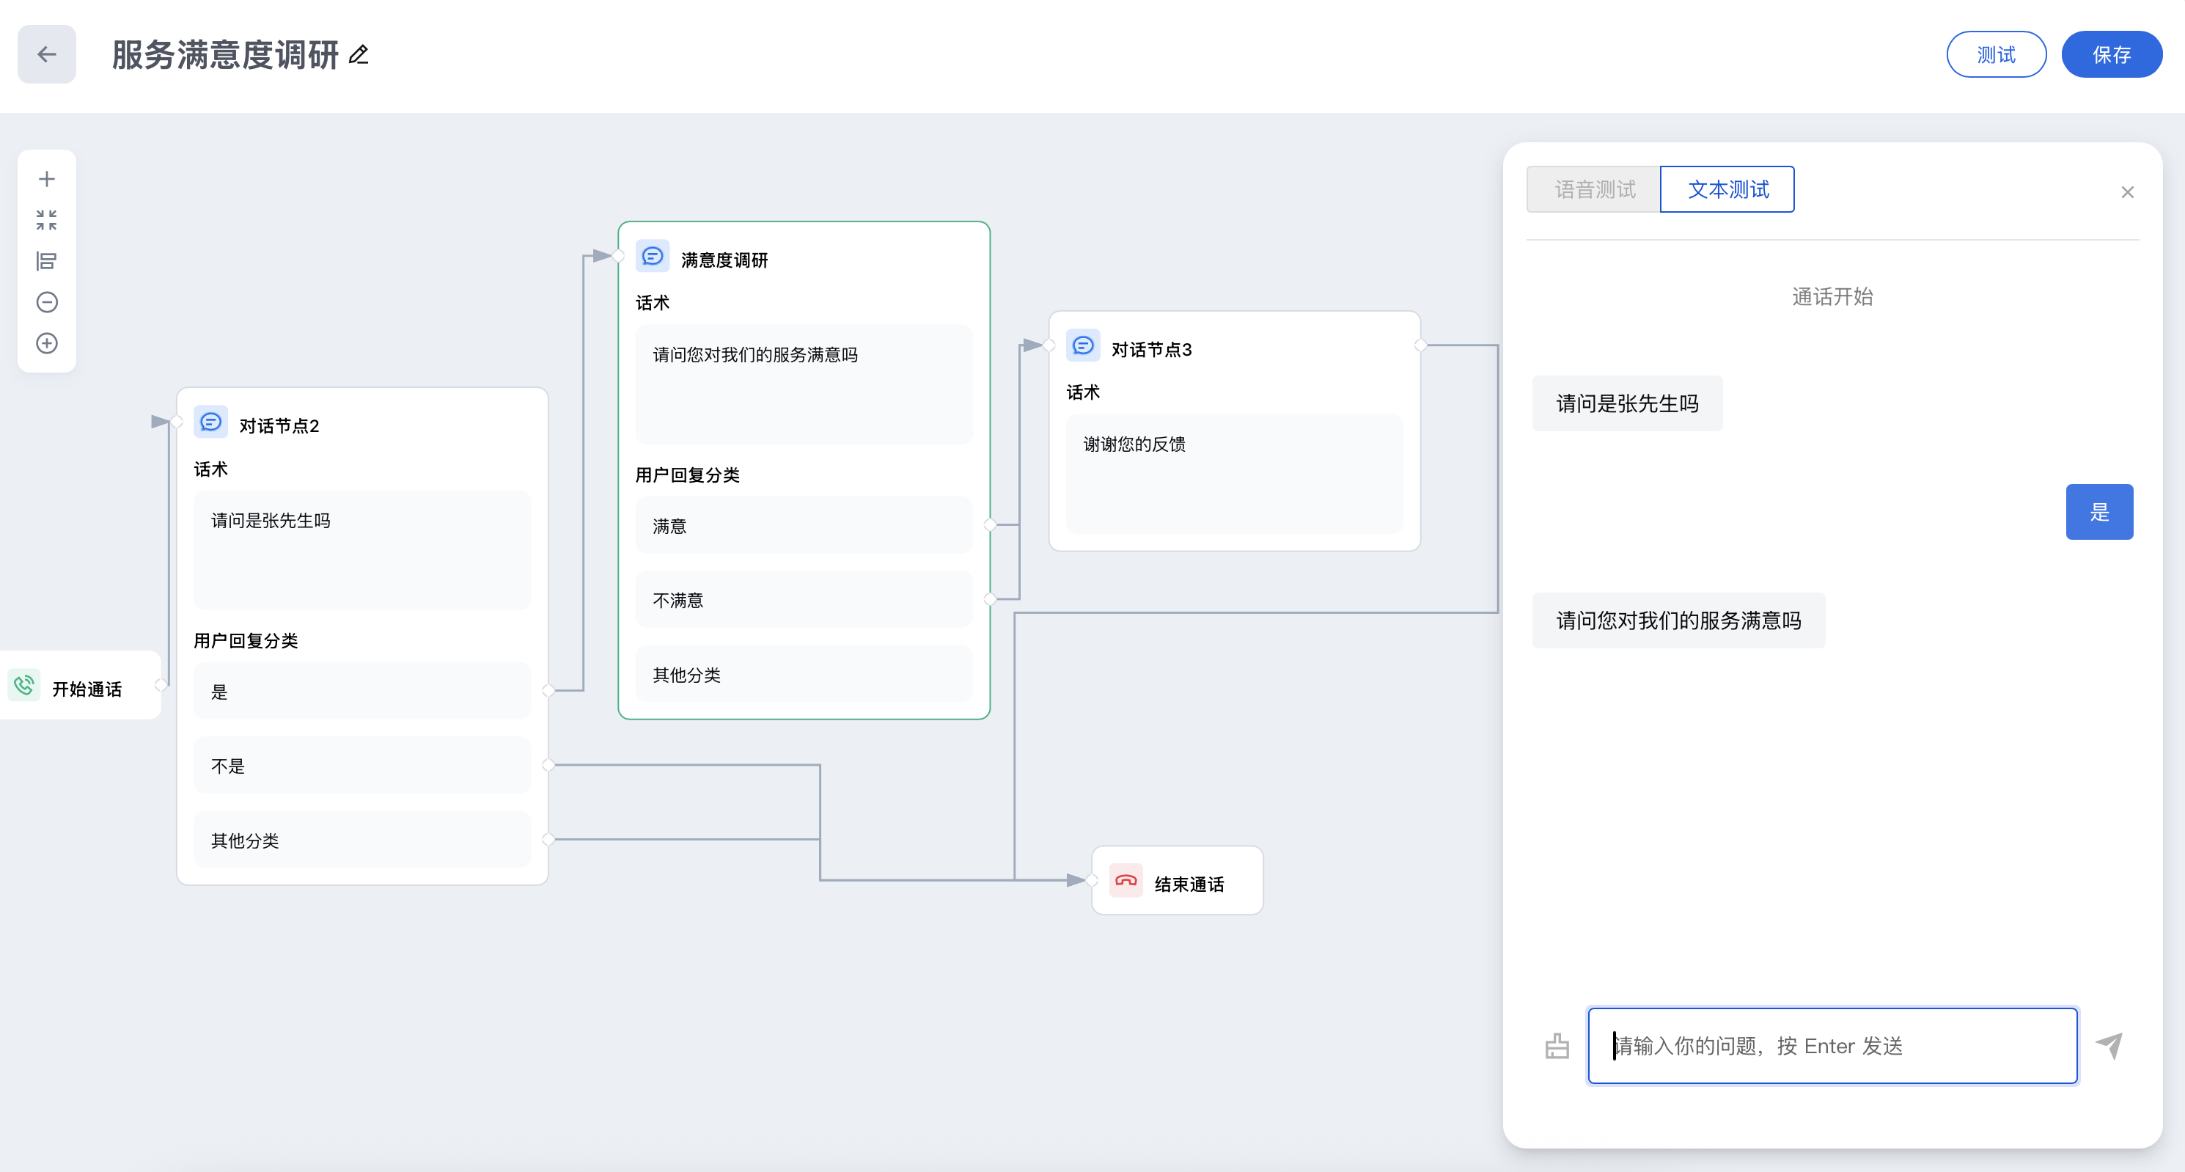This screenshot has height=1172, width=2185.
Task: Select the 不满意 reply category
Action: [802, 600]
